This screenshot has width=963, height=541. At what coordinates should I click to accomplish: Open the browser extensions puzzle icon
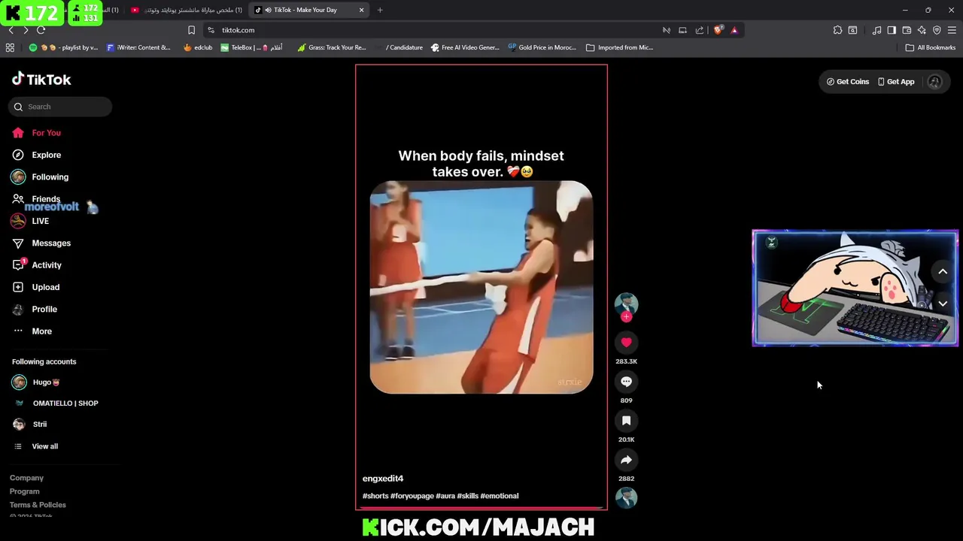click(837, 30)
